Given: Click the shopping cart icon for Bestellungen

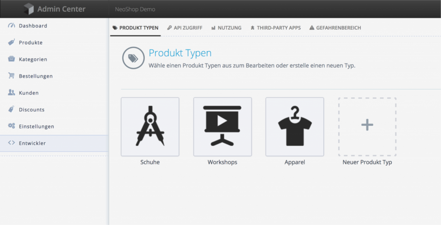Looking at the screenshot, I should coord(11,76).
